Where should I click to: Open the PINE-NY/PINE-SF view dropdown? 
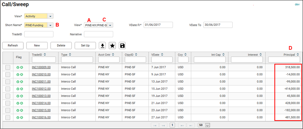pyautogui.click(x=110, y=25)
